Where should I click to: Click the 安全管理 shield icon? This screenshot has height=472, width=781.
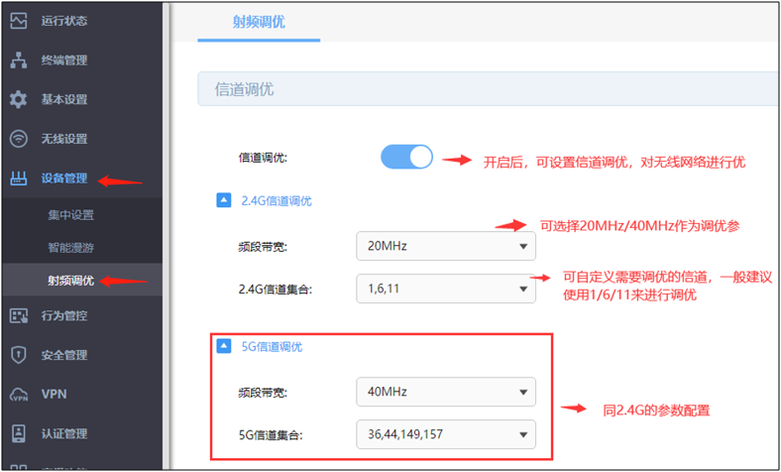(x=19, y=355)
